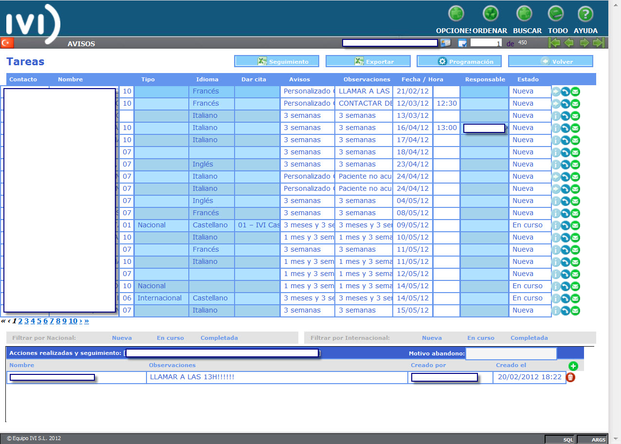Screen dimensions: 621x444
Task: Click phone icon for 09/05/12 row
Action: pyautogui.click(x=566, y=225)
